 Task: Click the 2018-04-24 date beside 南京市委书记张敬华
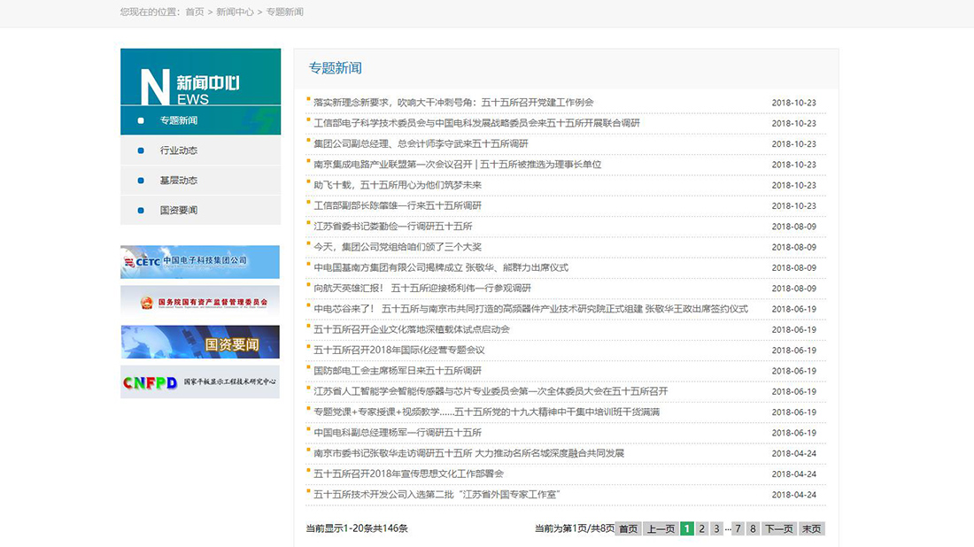point(794,454)
